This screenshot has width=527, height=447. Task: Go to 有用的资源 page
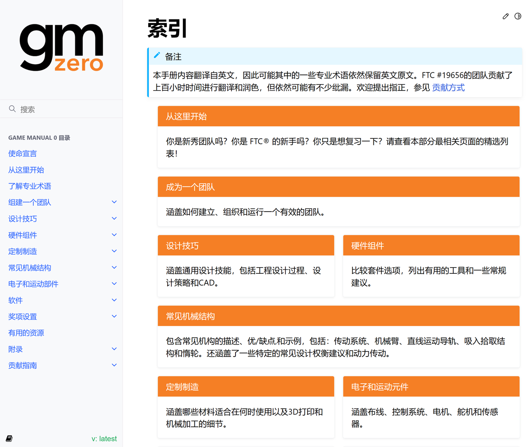[26, 333]
